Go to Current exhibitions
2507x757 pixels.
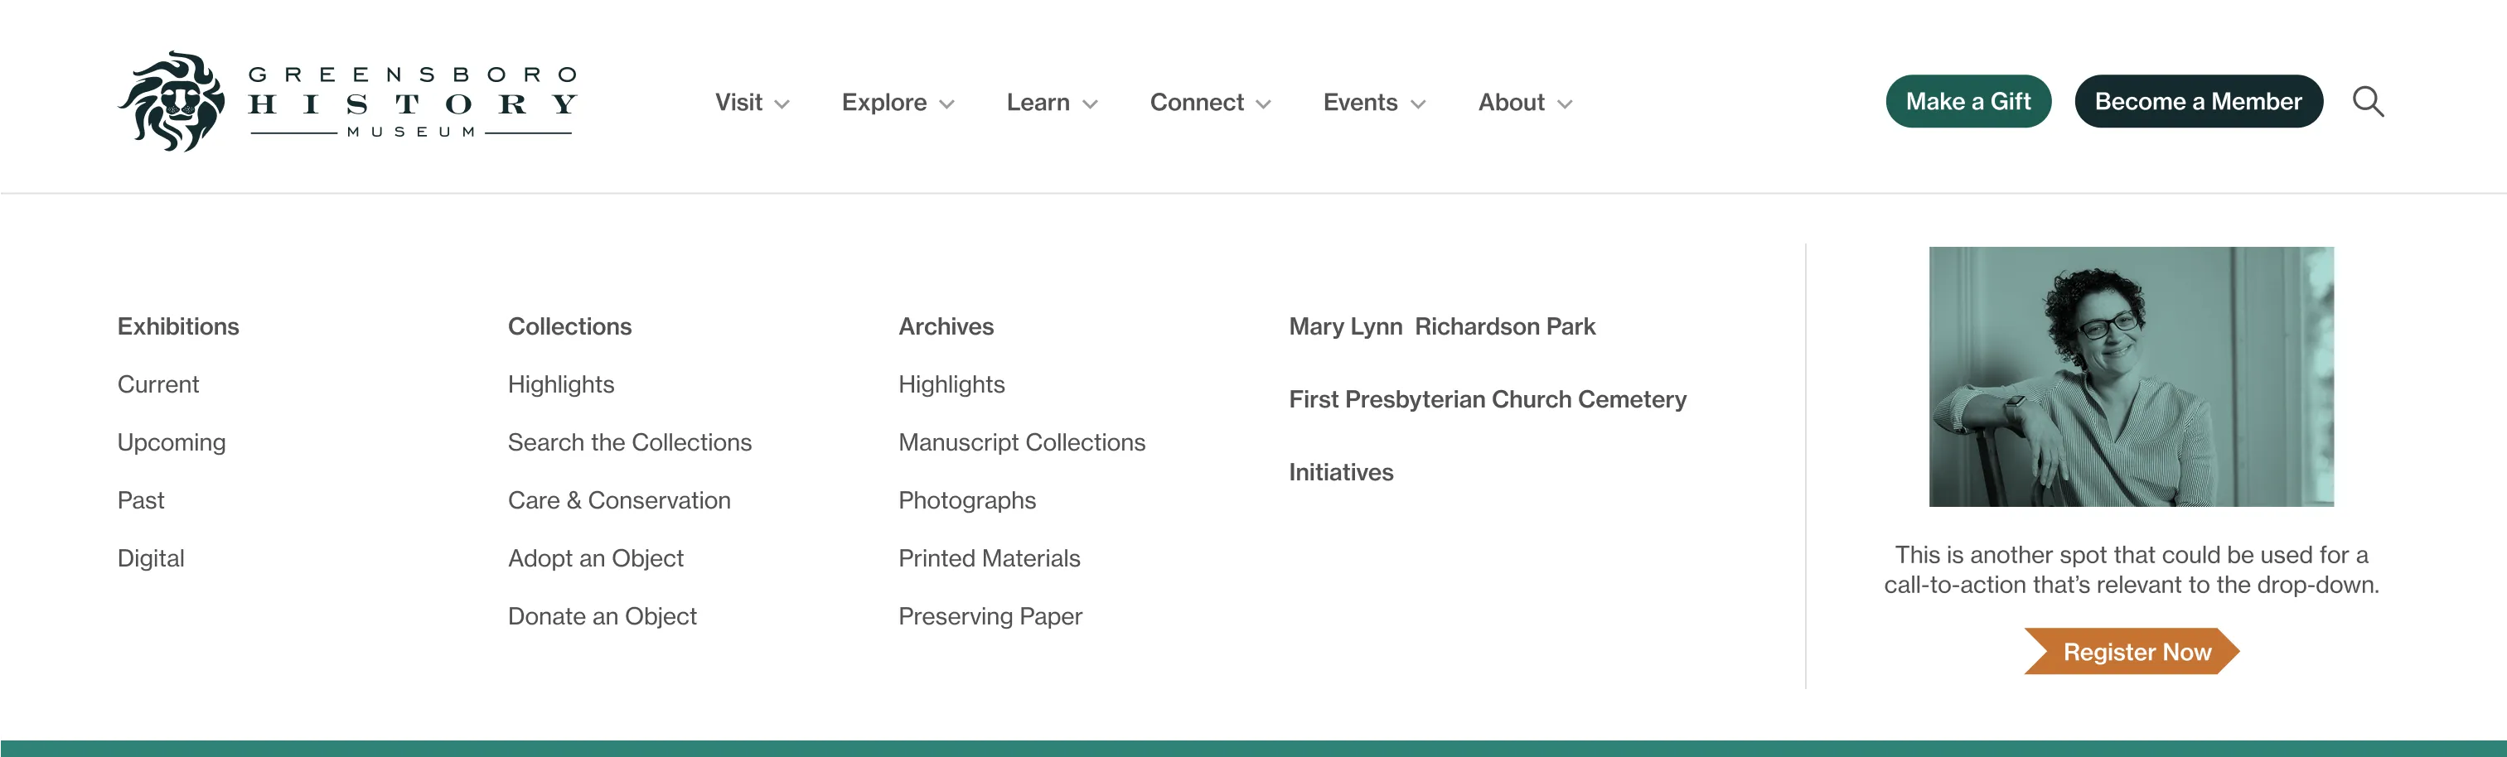click(157, 383)
